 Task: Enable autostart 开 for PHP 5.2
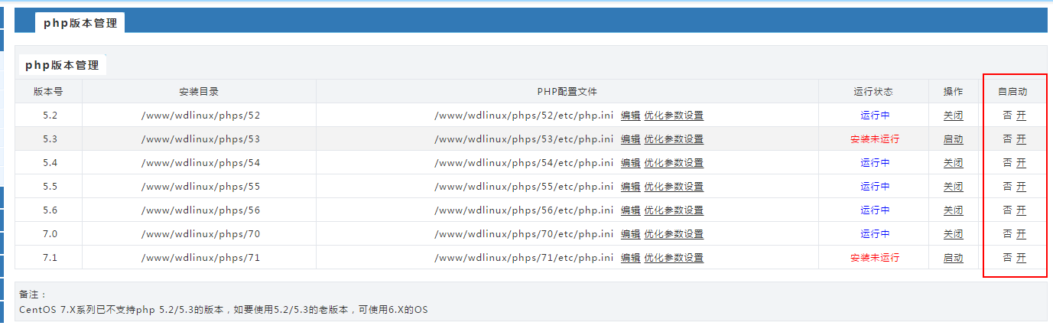click(x=1021, y=116)
